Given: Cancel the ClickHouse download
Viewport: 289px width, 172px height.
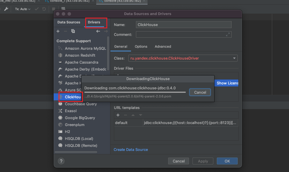Looking at the screenshot, I should [x=200, y=93].
